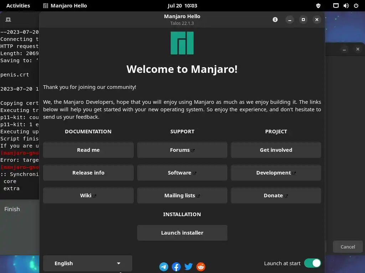Click the Launch installer button
The image size is (365, 273).
pos(182,233)
